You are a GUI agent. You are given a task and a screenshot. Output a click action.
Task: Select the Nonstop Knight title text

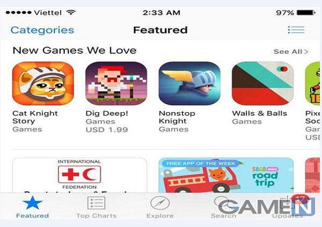[177, 117]
